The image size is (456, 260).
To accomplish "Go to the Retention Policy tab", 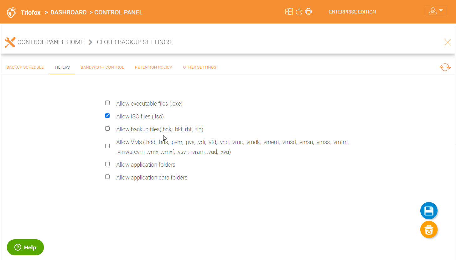I will 153,67.
